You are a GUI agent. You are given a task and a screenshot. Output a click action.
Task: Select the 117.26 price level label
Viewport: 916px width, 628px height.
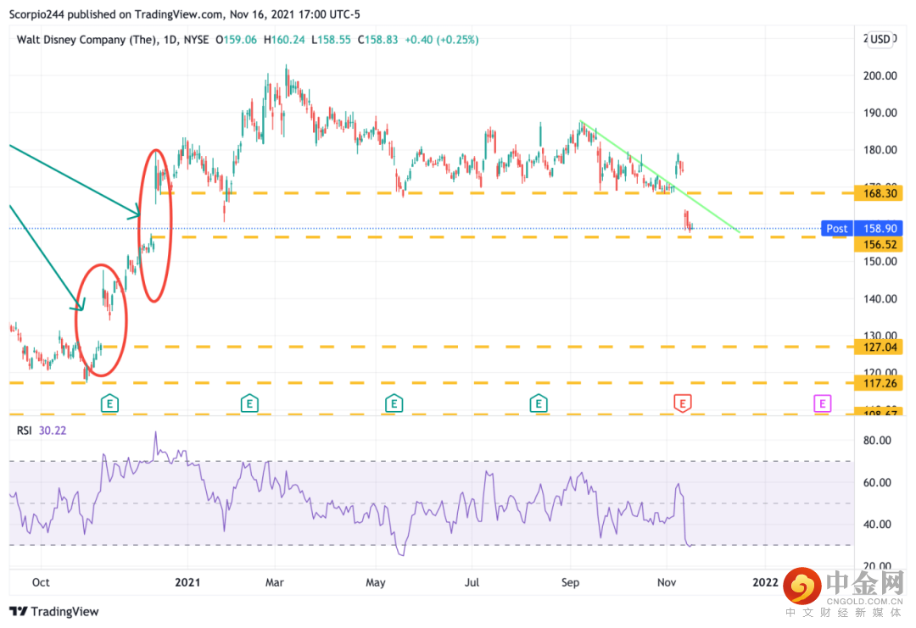click(879, 383)
